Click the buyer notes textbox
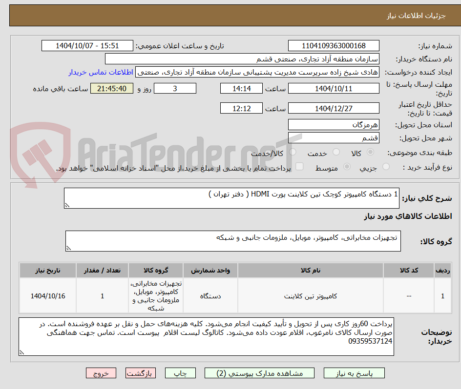Image resolution: width=461 pixels, height=389 pixels. pyautogui.click(x=206, y=336)
